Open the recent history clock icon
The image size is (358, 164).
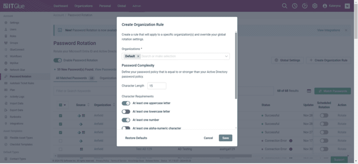(x=295, y=6)
